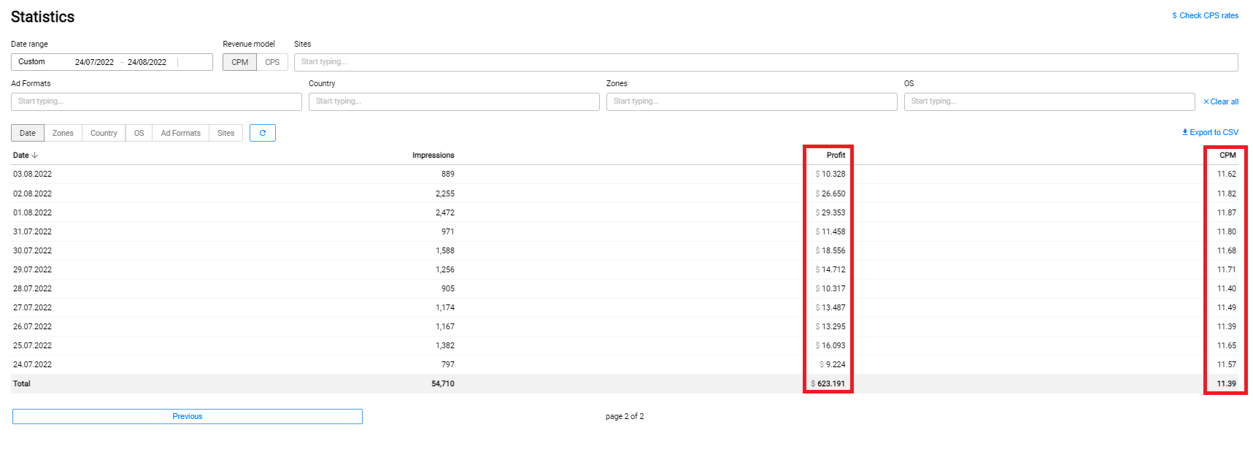The height and width of the screenshot is (449, 1253).
Task: Select the CPM revenue model toggle
Action: click(x=239, y=62)
